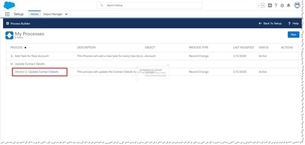Click the Add Task row description text

pos(111,56)
